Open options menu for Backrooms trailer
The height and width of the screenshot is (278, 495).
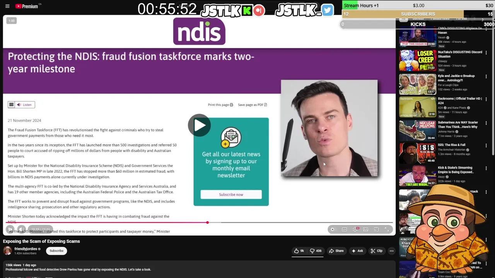click(486, 99)
